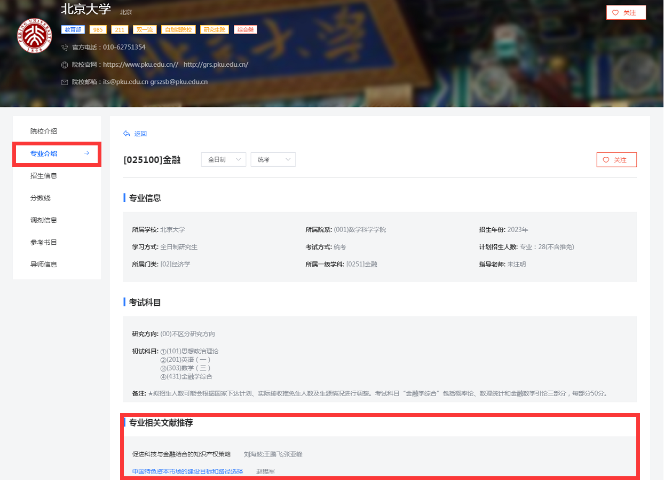The height and width of the screenshot is (480, 664).
Task: Click the 所属一级学科 value [0251]金融
Action: pyautogui.click(x=362, y=264)
